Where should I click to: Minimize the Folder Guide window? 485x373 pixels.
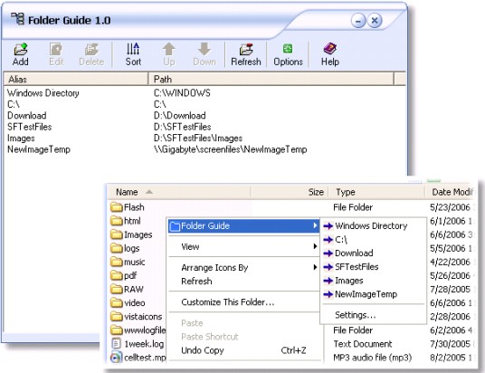[x=358, y=21]
